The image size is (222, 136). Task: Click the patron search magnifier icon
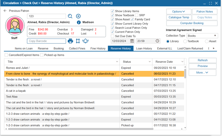[x=70, y=16]
